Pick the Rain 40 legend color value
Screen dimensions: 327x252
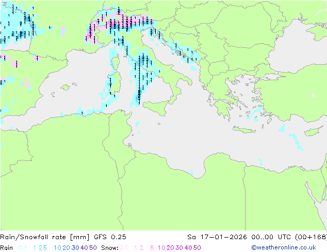[x=84, y=248]
